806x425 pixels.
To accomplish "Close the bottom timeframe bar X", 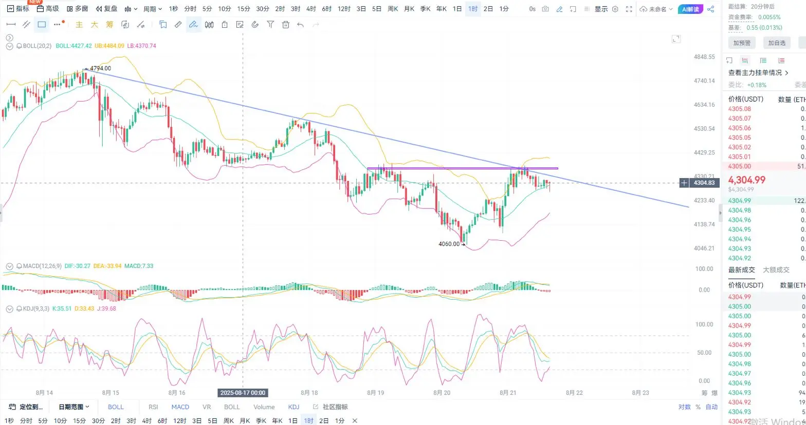I will pos(355,420).
